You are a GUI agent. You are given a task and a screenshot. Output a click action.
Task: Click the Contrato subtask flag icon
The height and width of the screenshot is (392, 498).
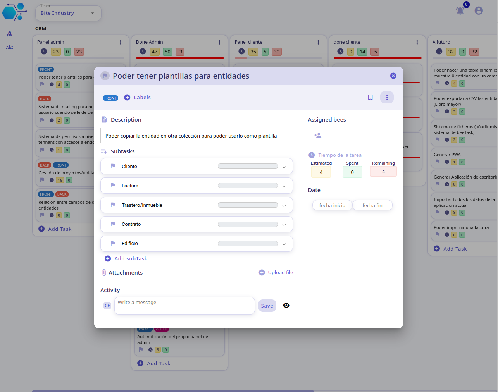tap(113, 224)
